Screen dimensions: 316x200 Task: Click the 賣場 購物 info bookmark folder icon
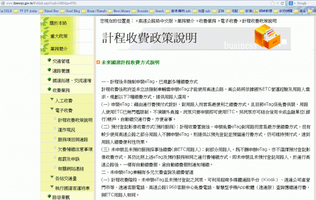168,11
